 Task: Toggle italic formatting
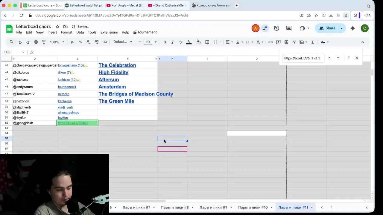tap(172, 42)
